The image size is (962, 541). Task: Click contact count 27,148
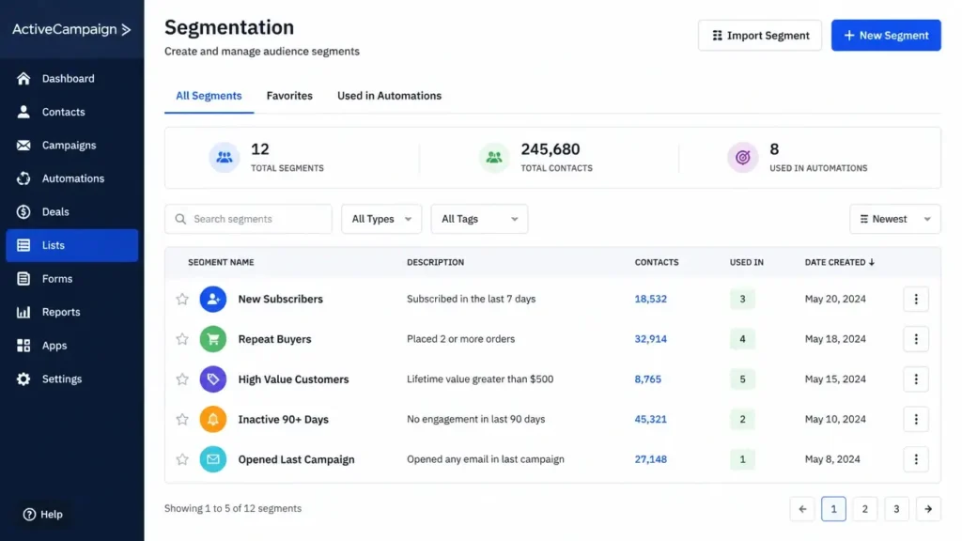coord(650,458)
